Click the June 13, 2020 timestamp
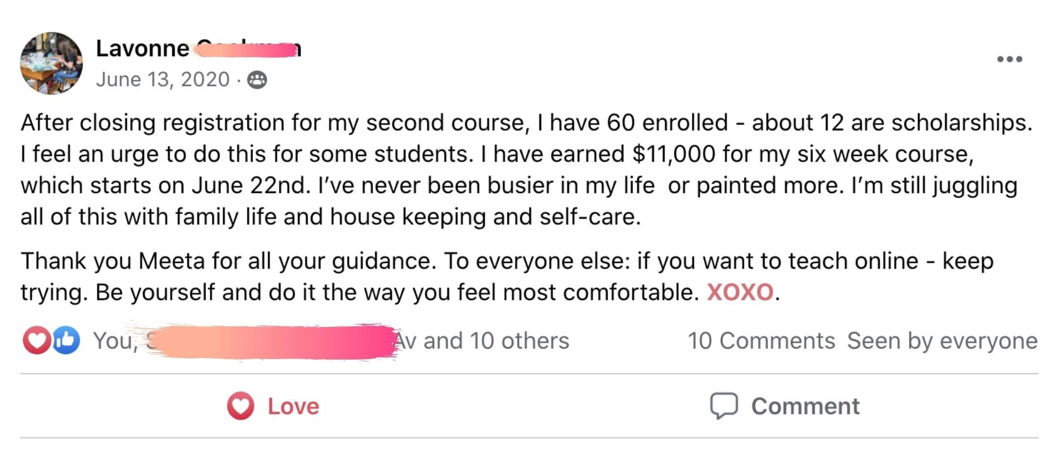 pos(162,80)
